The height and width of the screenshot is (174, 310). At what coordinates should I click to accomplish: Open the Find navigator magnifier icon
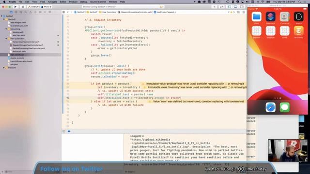click(x=26, y=12)
